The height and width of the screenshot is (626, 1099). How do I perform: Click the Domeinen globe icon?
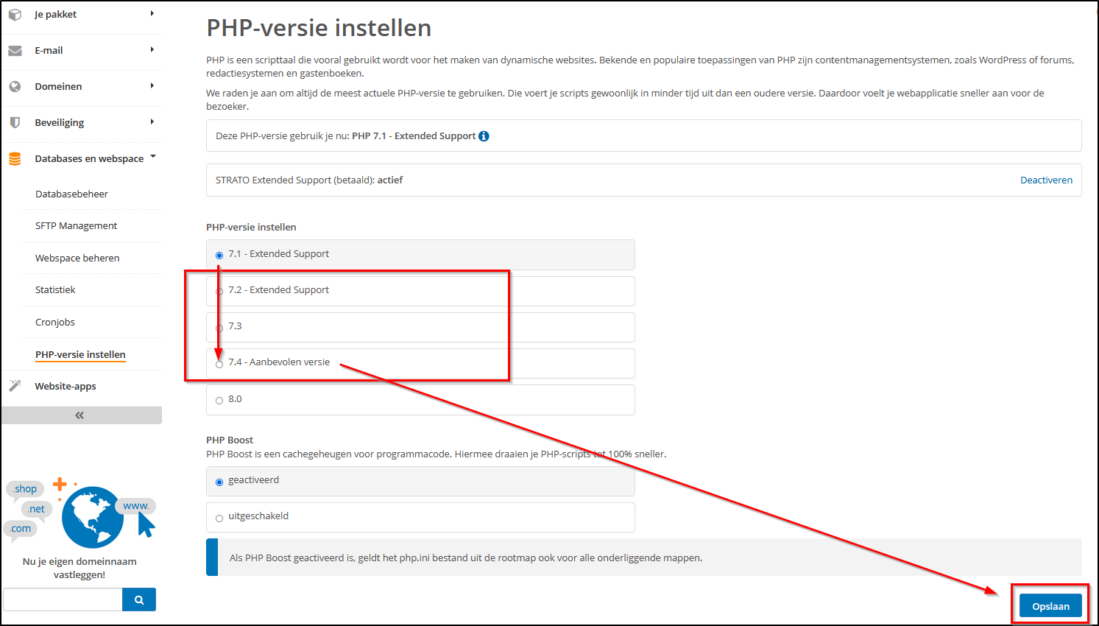[x=15, y=86]
